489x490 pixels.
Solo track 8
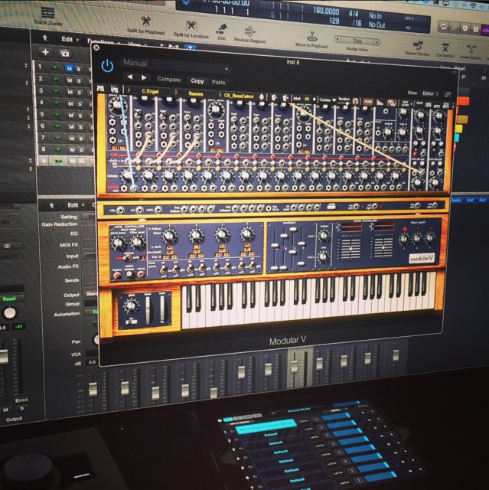81,150
